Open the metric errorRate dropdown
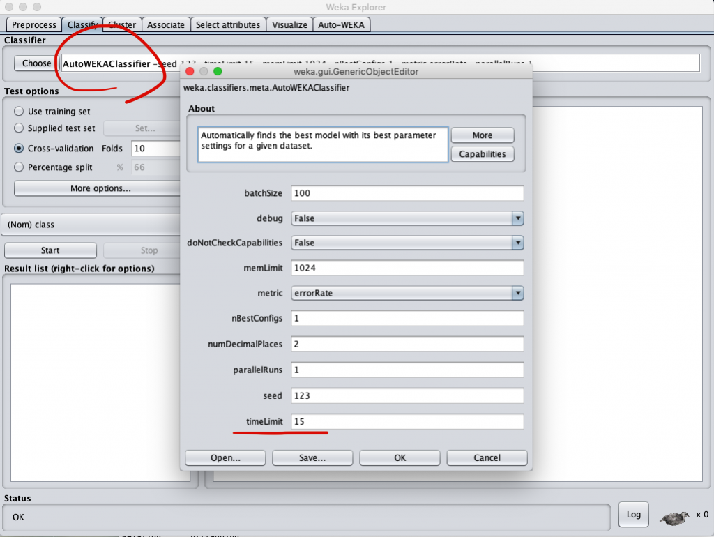Viewport: 714px width, 537px height. (407, 293)
